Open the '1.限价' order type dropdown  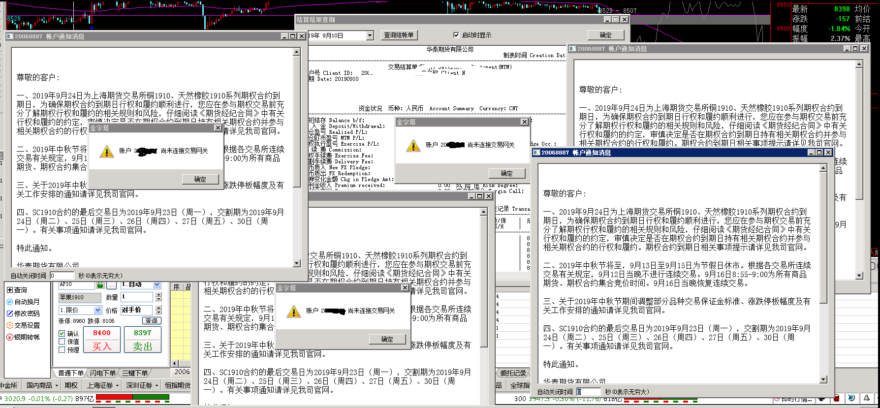[x=97, y=310]
